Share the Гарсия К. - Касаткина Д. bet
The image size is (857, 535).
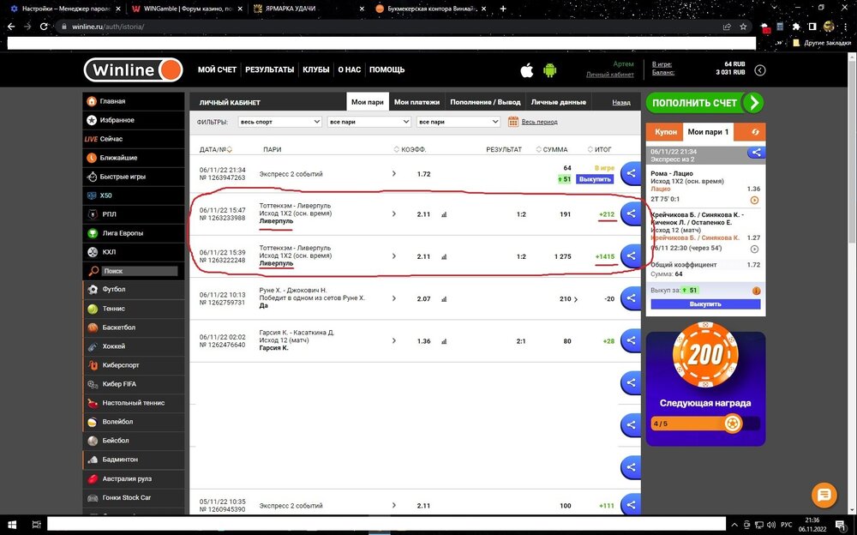(631, 339)
